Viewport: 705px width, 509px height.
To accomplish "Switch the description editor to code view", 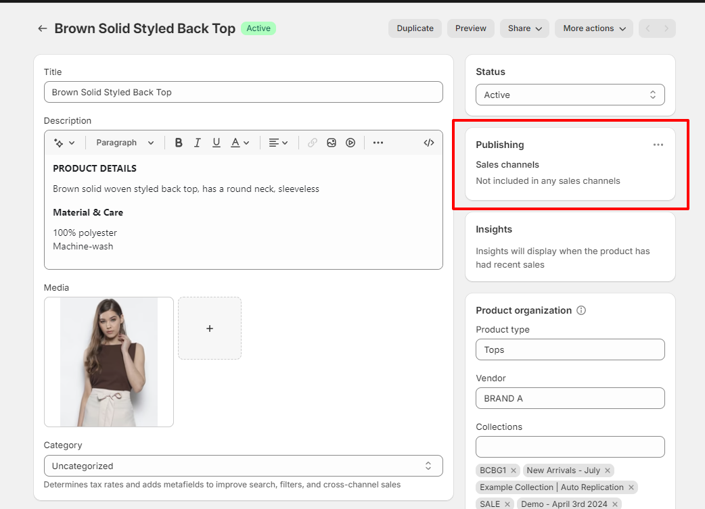I will [428, 143].
